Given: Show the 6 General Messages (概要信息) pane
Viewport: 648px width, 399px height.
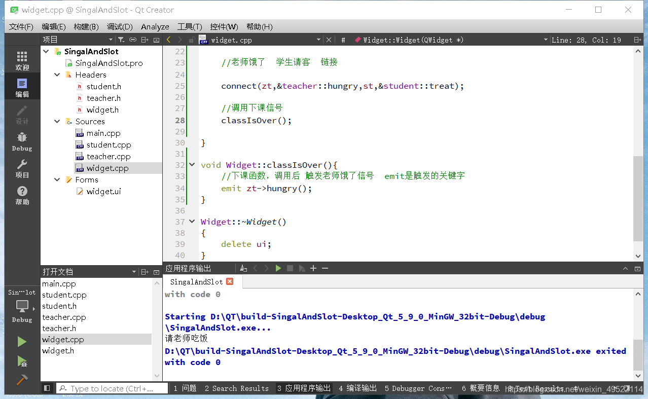Looking at the screenshot, I should point(481,388).
